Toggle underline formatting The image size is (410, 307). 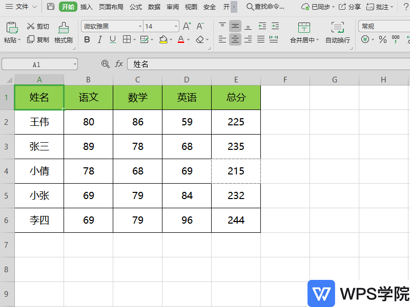point(112,39)
